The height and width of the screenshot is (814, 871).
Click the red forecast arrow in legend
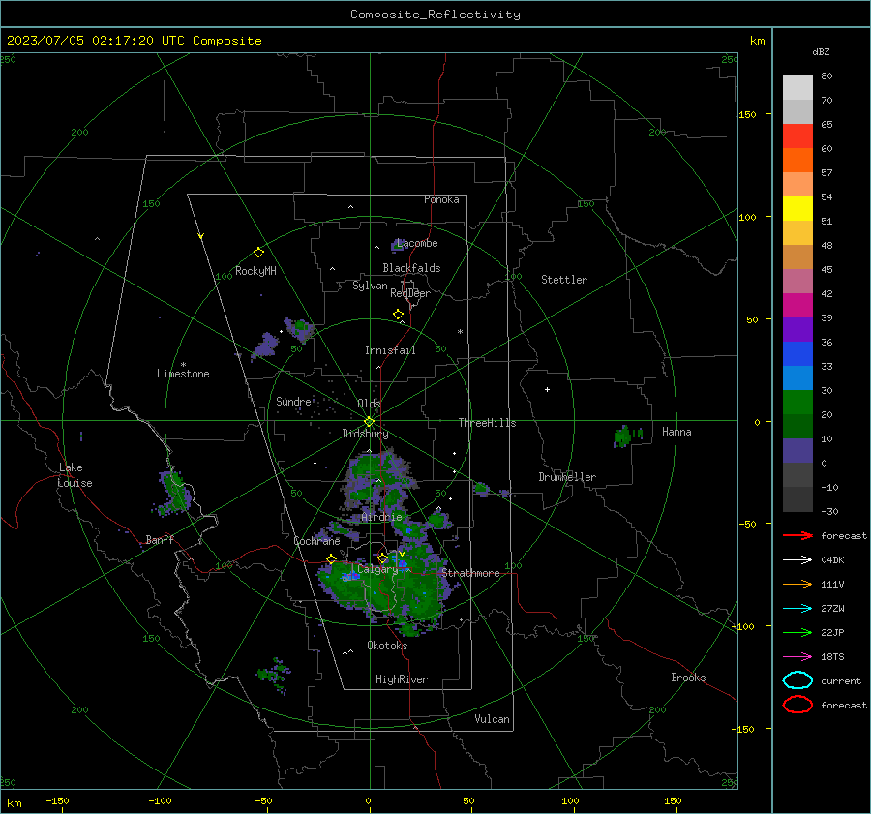point(797,535)
